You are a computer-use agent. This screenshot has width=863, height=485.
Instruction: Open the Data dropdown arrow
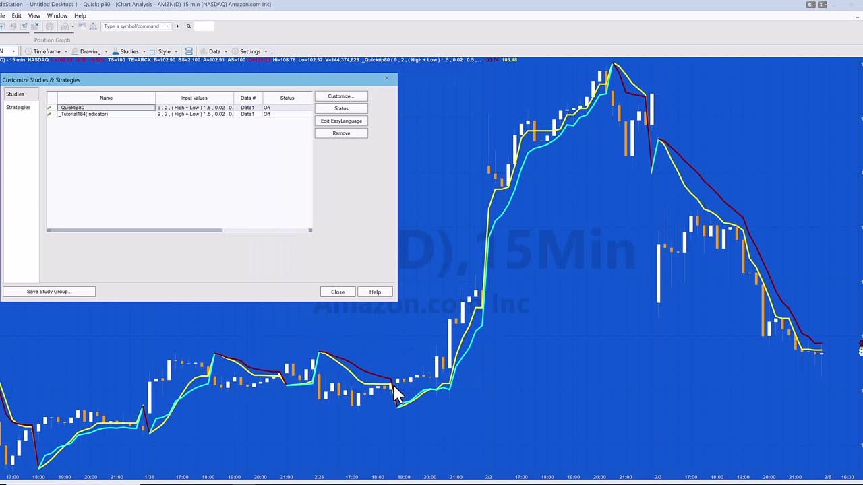click(x=226, y=51)
